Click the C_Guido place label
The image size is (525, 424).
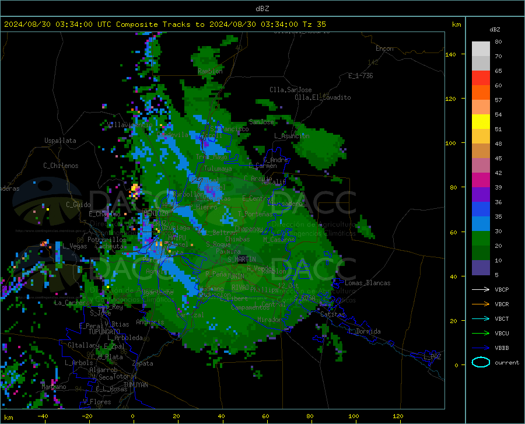pos(78,205)
